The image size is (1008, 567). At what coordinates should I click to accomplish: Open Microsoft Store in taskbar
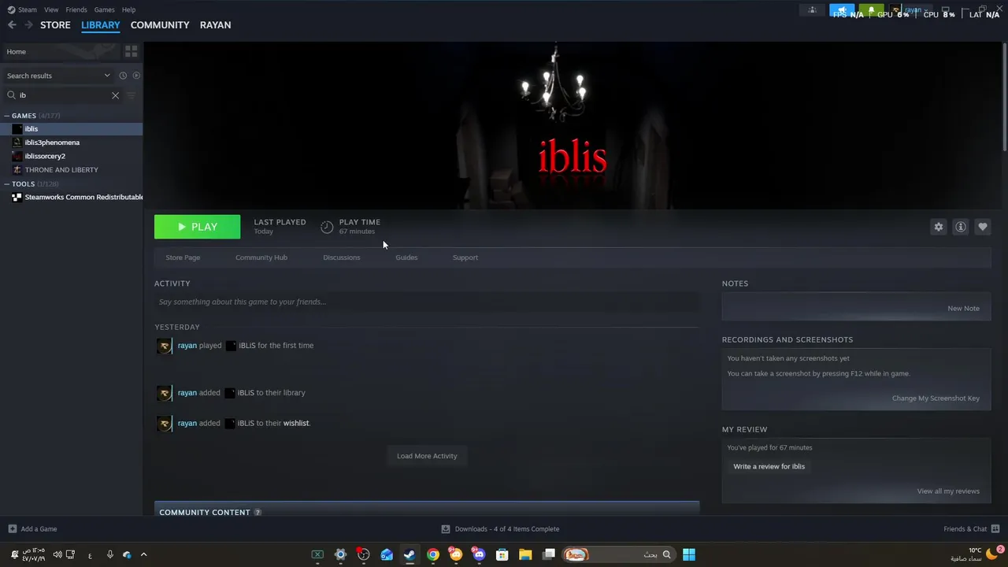tap(502, 554)
